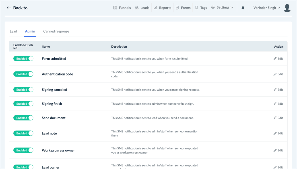Click the pencil icon for Form submitted
Screen dimensions: 297x169
(x=275, y=59)
